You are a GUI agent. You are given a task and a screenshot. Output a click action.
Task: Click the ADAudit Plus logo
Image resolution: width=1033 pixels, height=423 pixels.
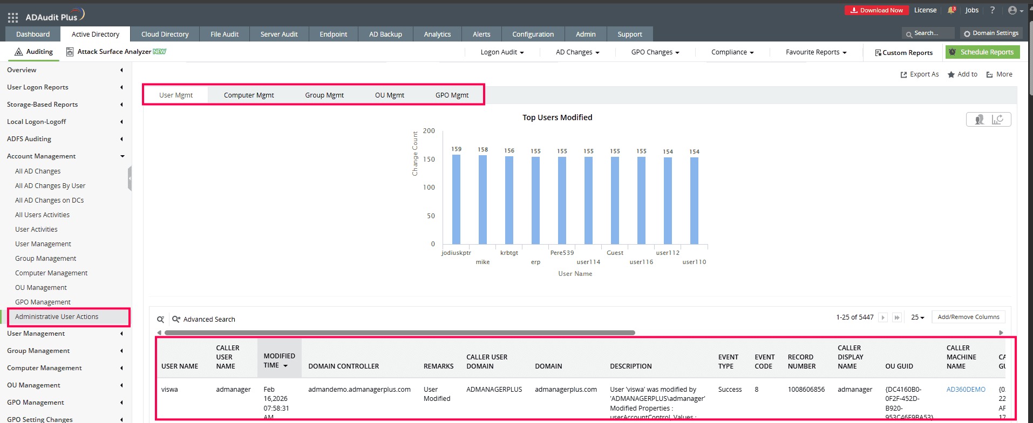pos(54,16)
